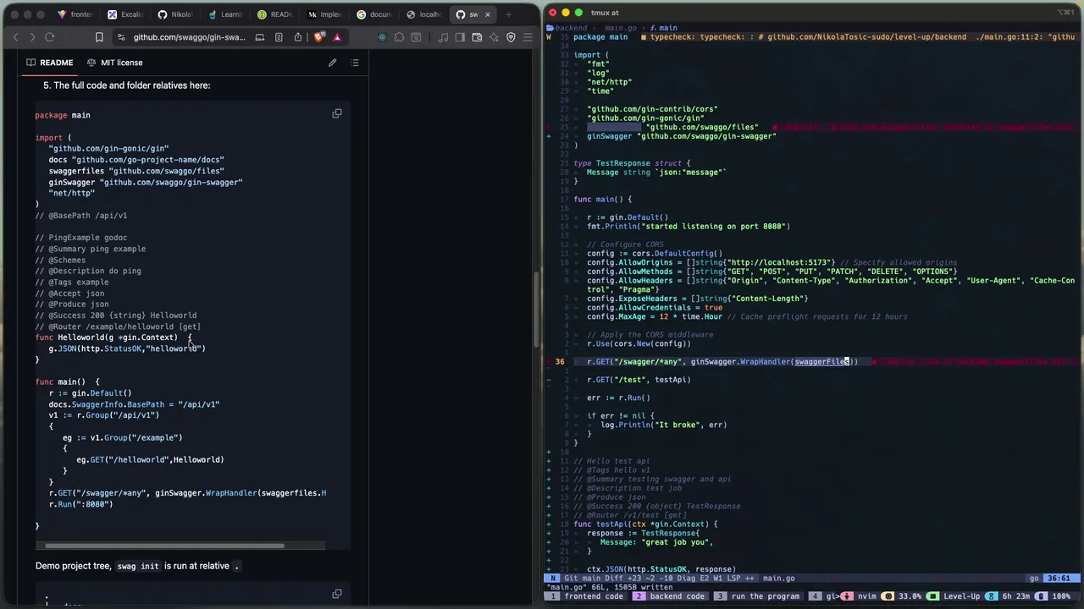Open the React DevTools extension icon
This screenshot has width=1084, height=609.
(382, 37)
